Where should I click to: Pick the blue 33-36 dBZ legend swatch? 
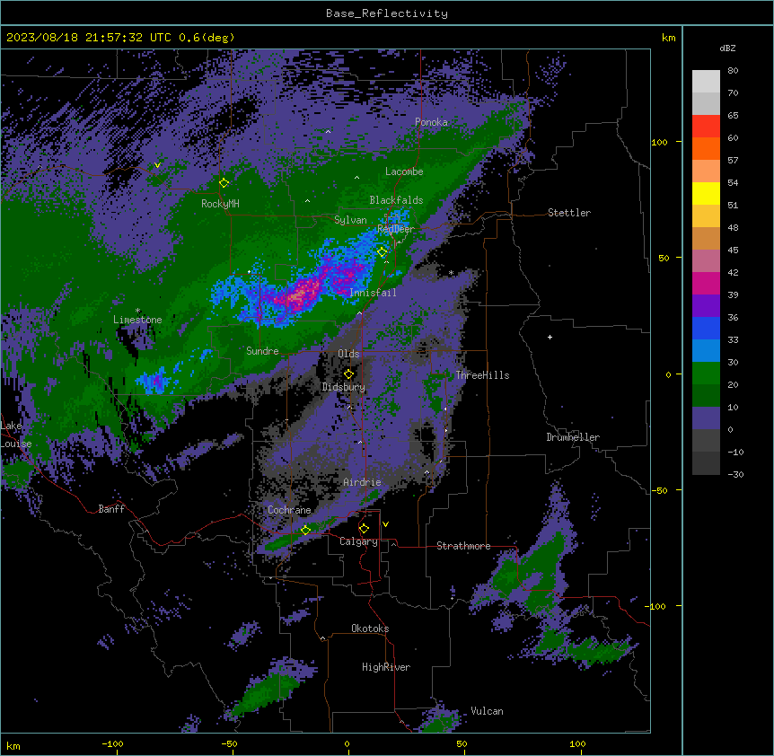point(706,329)
